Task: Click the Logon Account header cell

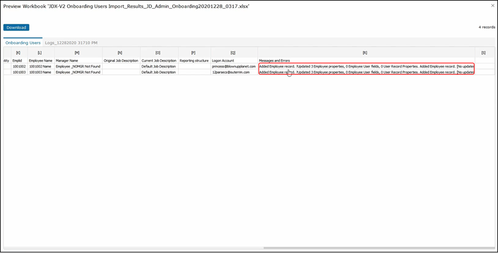Action: [x=224, y=60]
